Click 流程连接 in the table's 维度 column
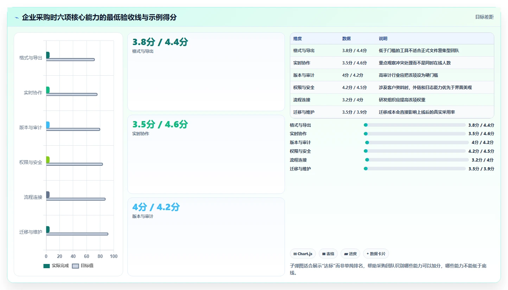Image resolution: width=508 pixels, height=290 pixels. point(302,100)
